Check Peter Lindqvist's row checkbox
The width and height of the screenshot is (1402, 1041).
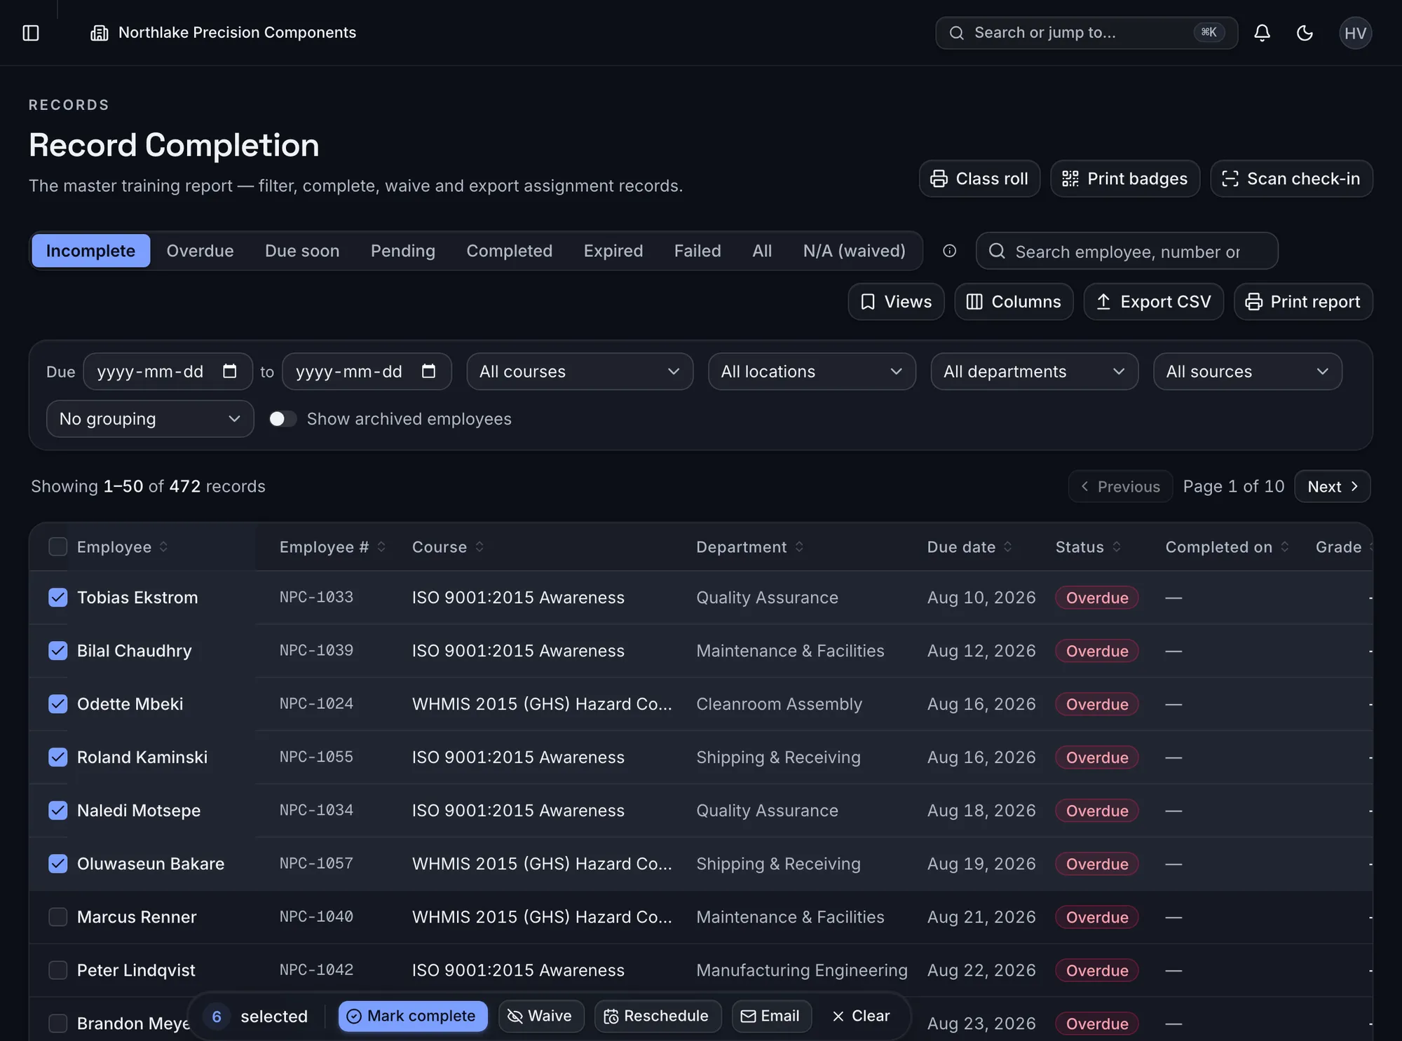(57, 970)
